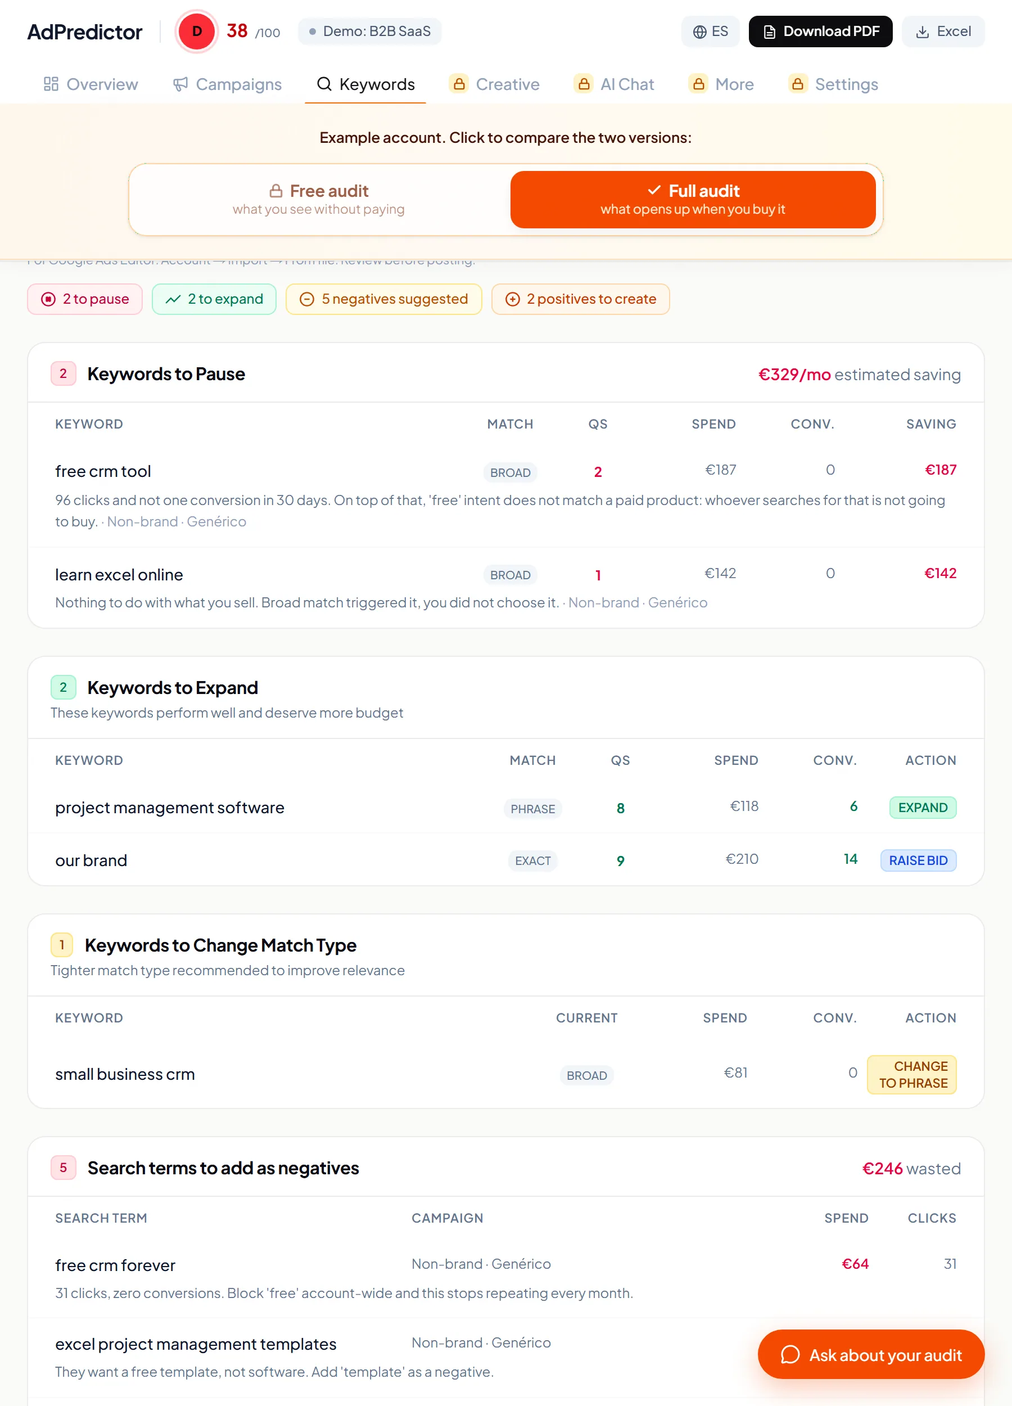Click the red D grade score badge
The width and height of the screenshot is (1012, 1406).
(196, 31)
